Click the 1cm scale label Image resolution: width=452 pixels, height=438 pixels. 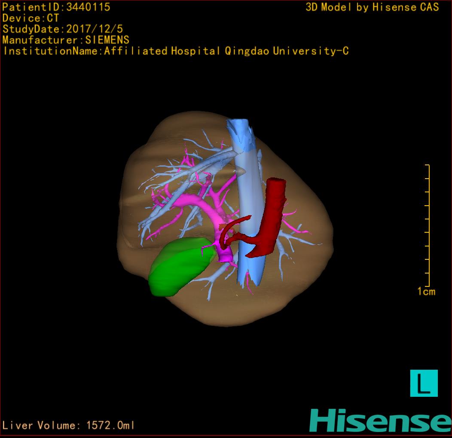pyautogui.click(x=426, y=292)
